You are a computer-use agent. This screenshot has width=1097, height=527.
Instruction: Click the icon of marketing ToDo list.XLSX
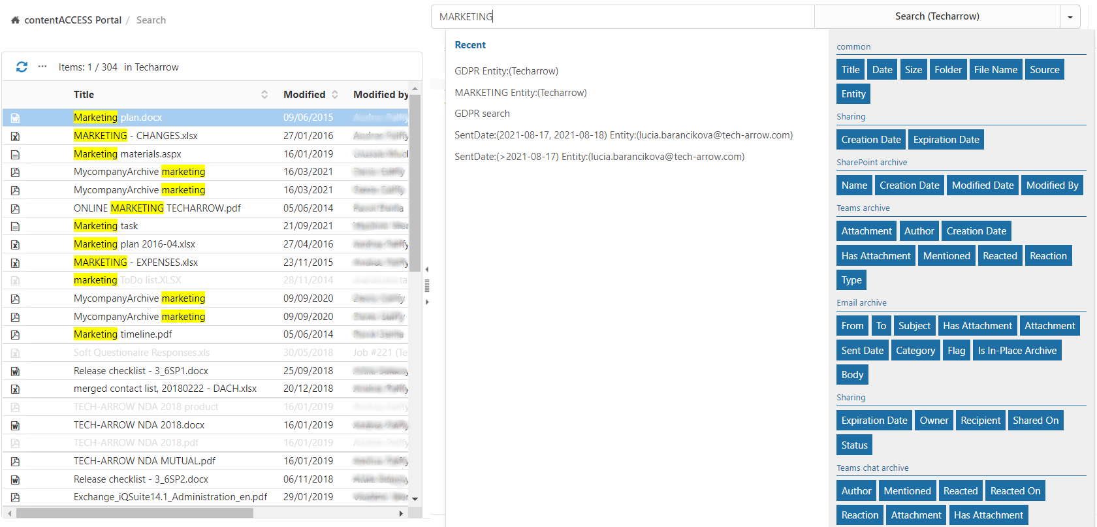[15, 281]
